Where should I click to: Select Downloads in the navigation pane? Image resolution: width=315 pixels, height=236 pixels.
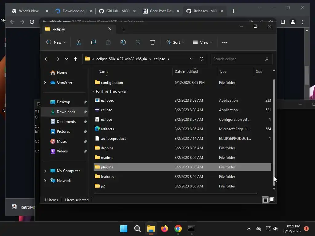[x=65, y=112]
